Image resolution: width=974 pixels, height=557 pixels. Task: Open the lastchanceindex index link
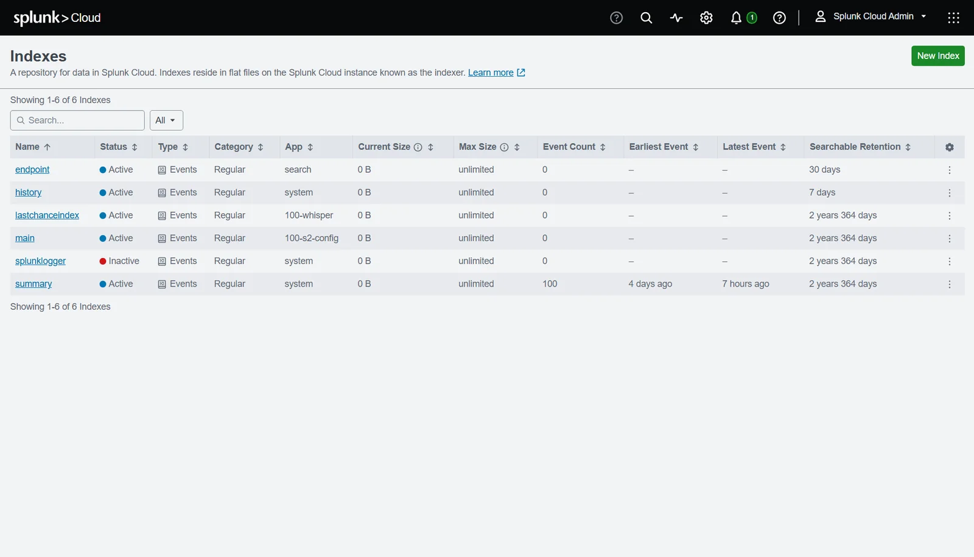[x=47, y=215]
